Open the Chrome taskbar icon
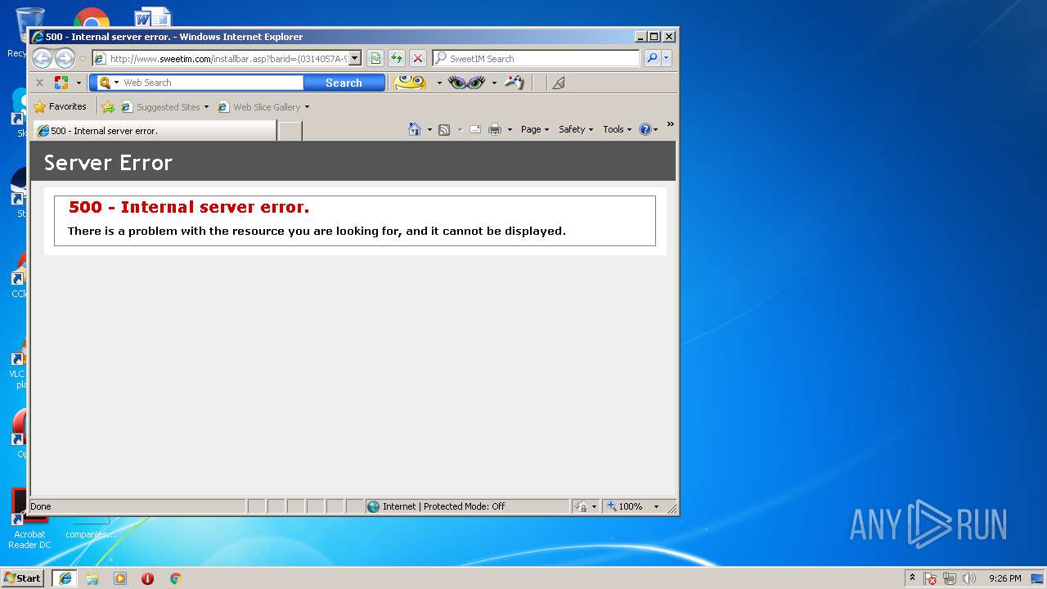1047x589 pixels. pos(175,578)
